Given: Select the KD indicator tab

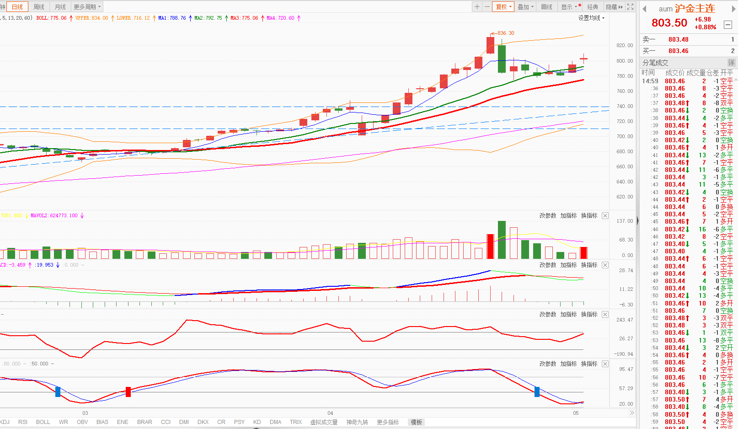Looking at the screenshot, I should (257, 422).
